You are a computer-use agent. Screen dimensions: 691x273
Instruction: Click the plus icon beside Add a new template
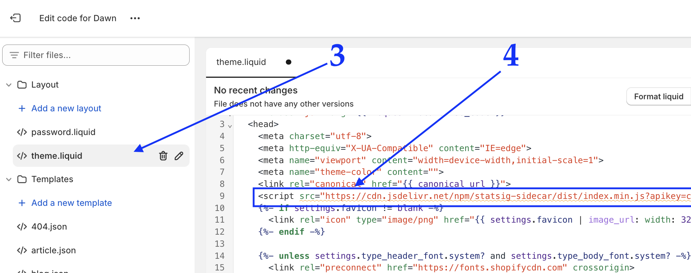[22, 203]
